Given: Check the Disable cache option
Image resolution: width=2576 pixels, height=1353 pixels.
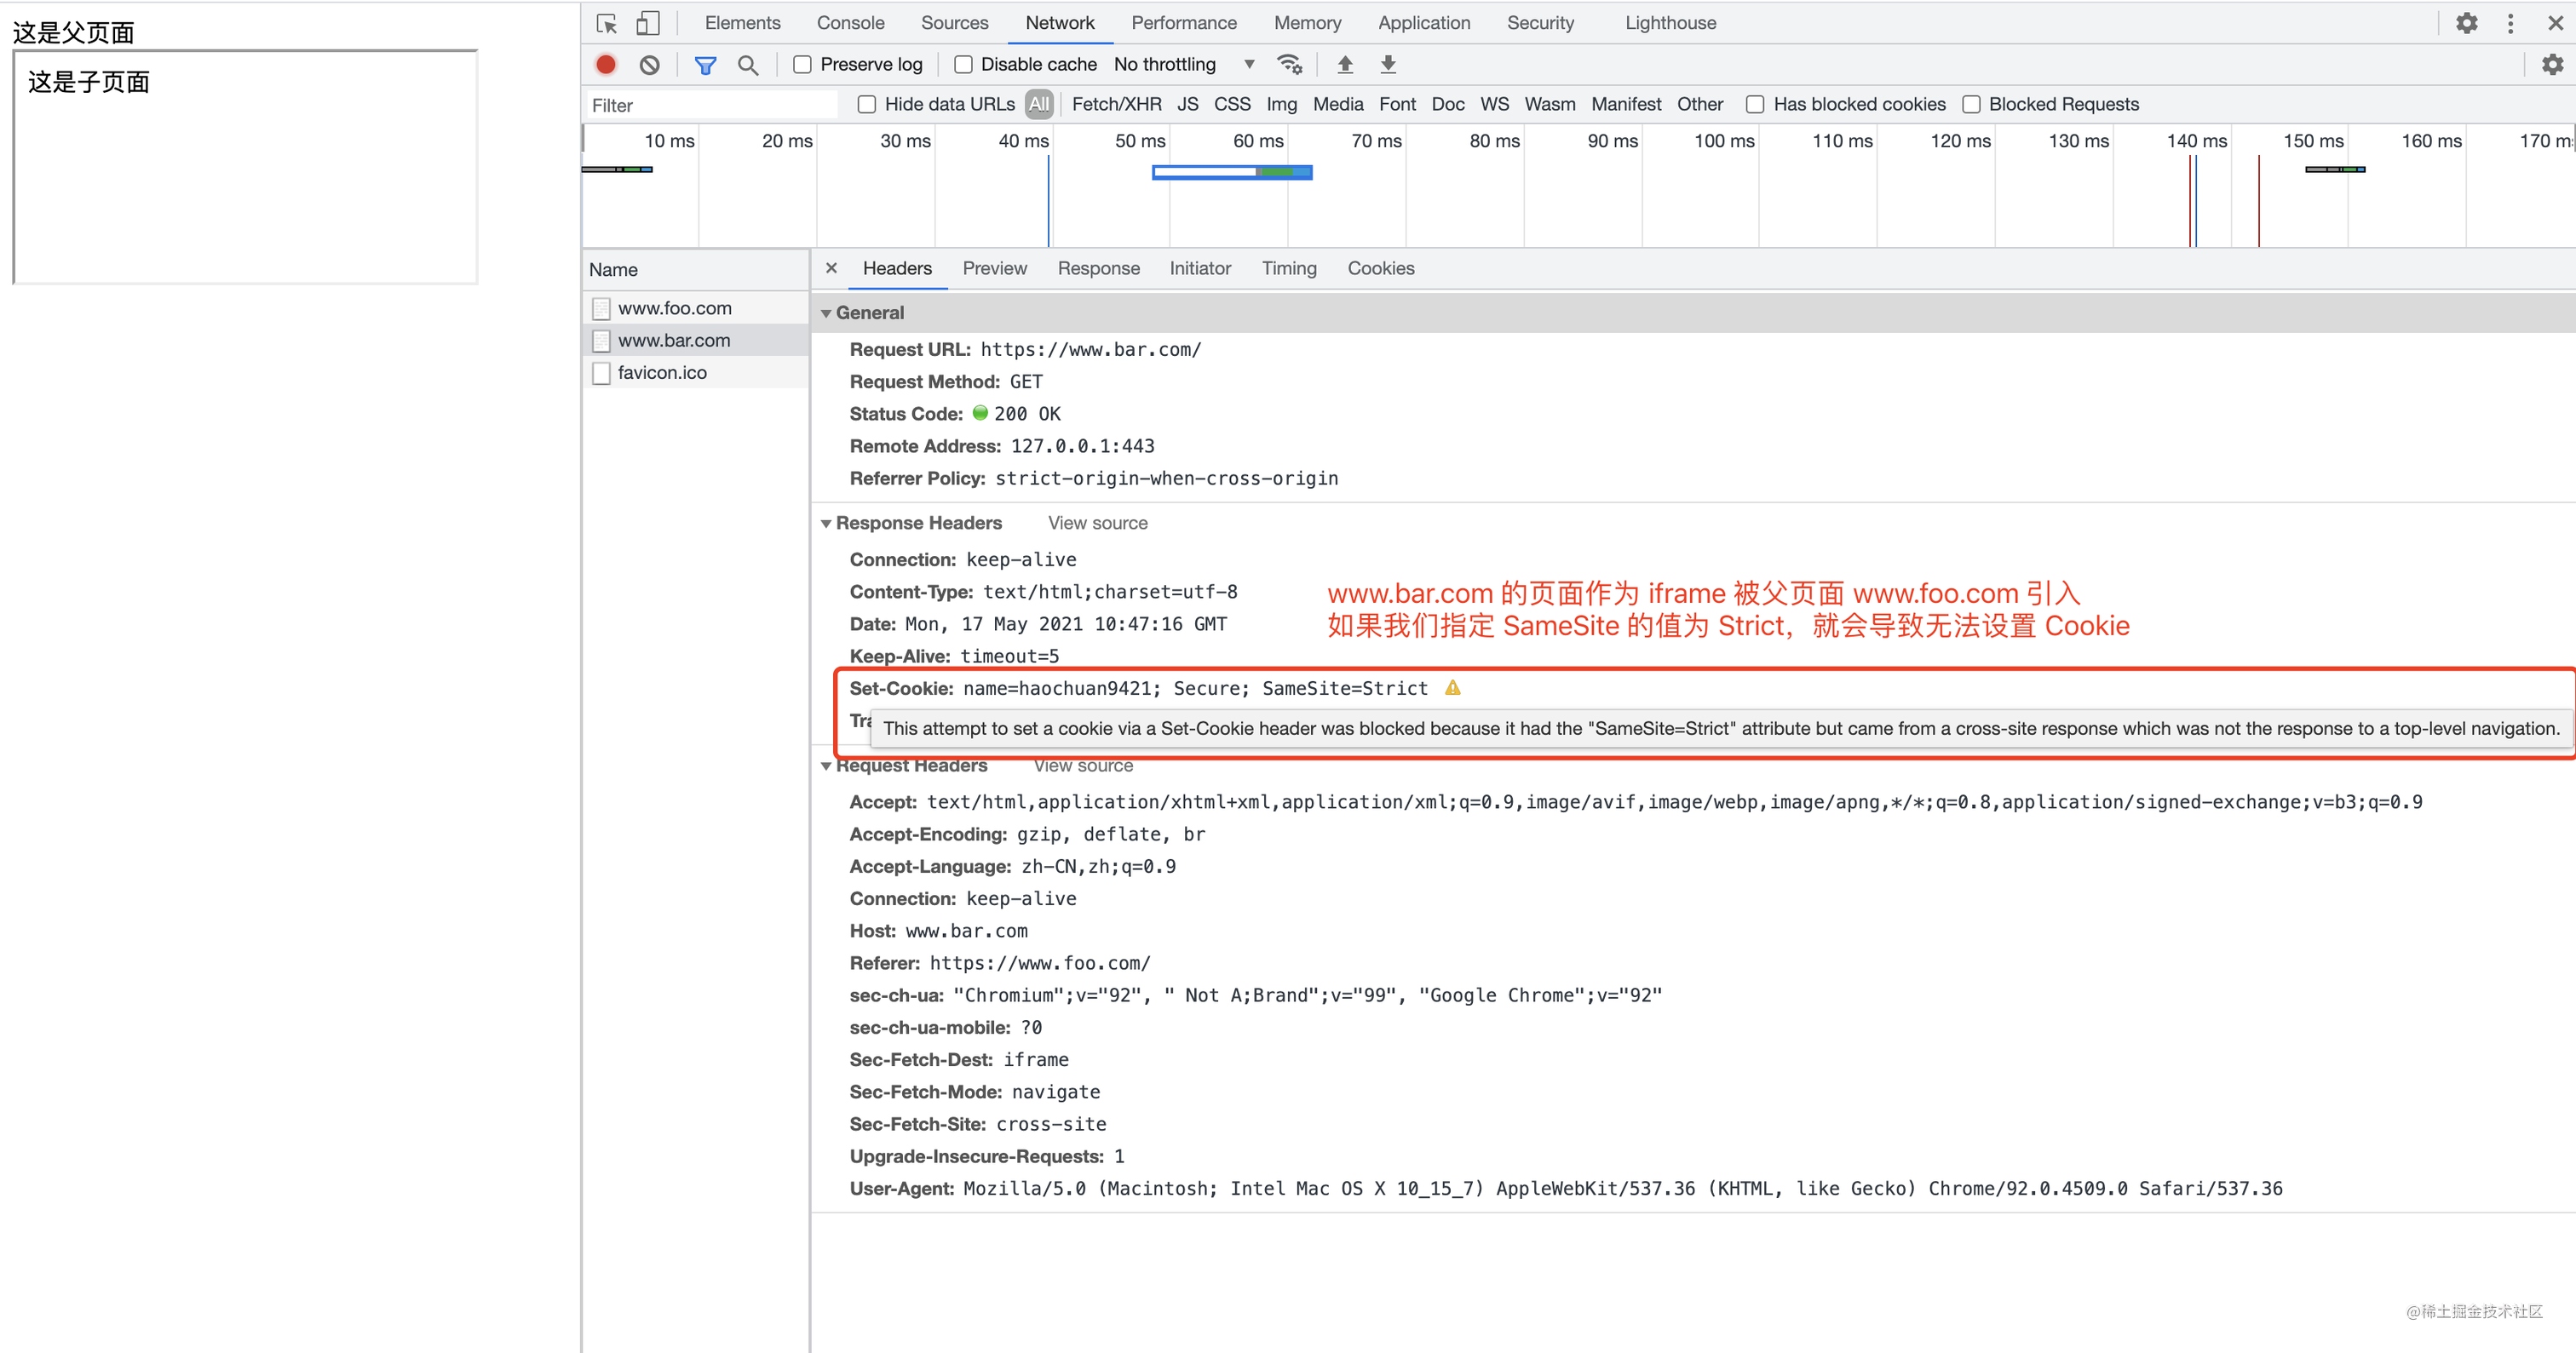Looking at the screenshot, I should (963, 65).
